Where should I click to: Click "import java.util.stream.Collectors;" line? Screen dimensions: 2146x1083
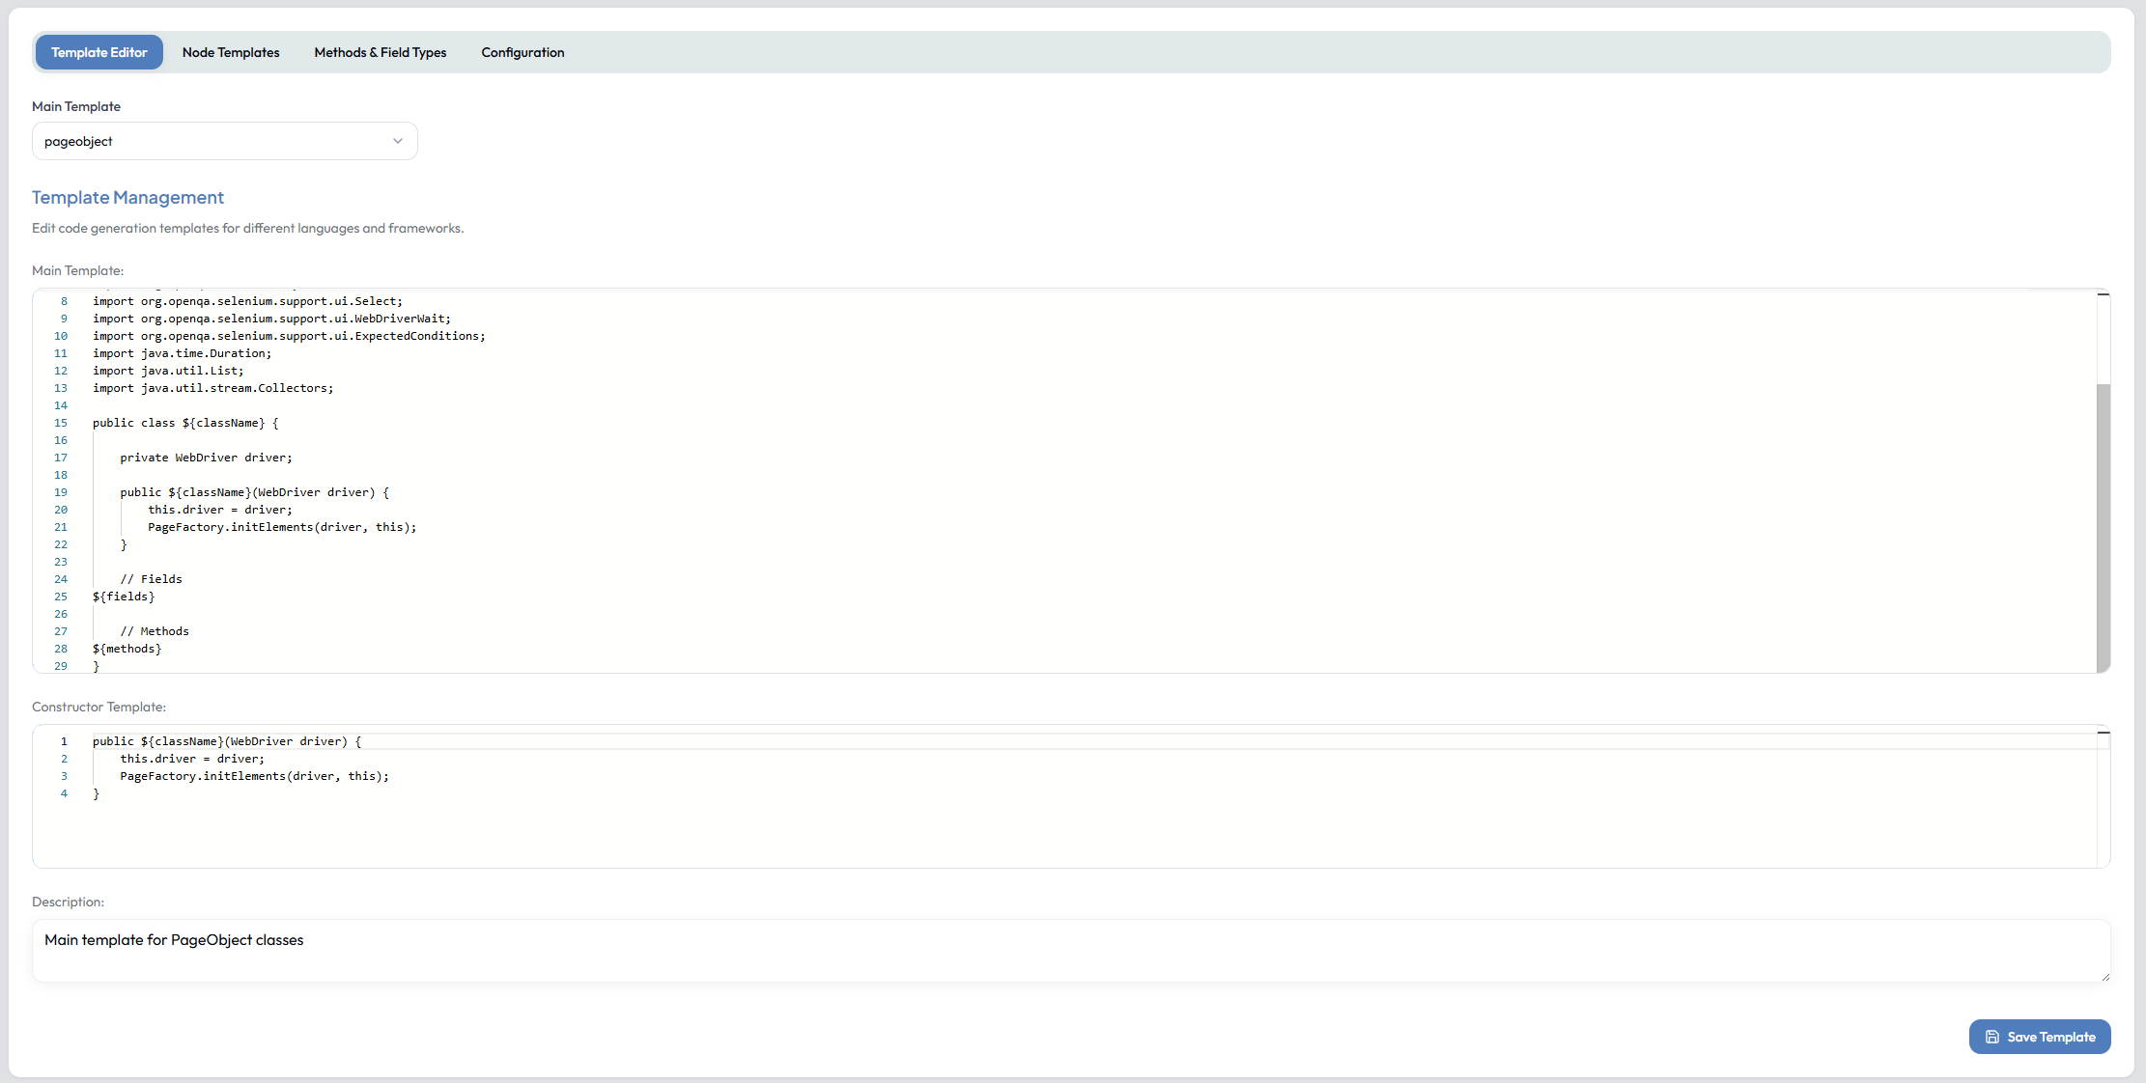[213, 388]
